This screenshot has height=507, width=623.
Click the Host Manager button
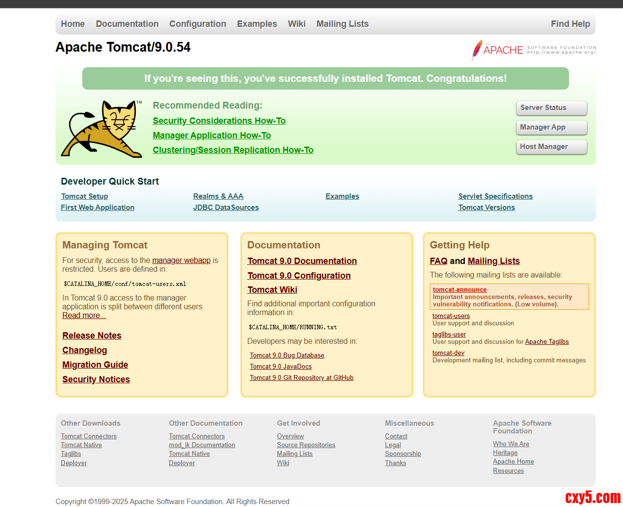pyautogui.click(x=551, y=147)
